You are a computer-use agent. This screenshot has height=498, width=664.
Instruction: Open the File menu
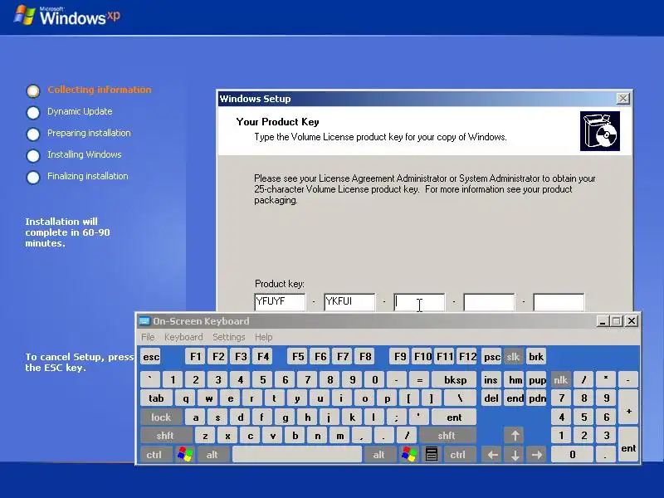coord(148,337)
